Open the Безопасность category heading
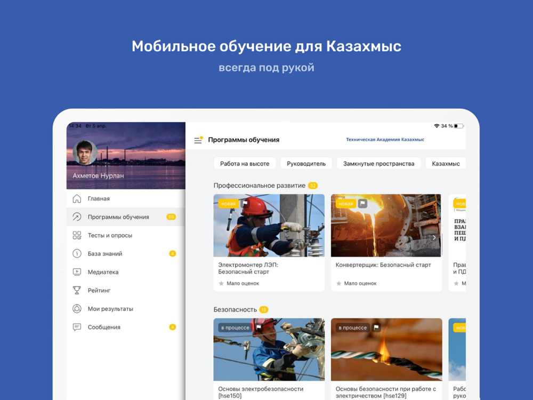533x400 pixels. pyautogui.click(x=235, y=309)
